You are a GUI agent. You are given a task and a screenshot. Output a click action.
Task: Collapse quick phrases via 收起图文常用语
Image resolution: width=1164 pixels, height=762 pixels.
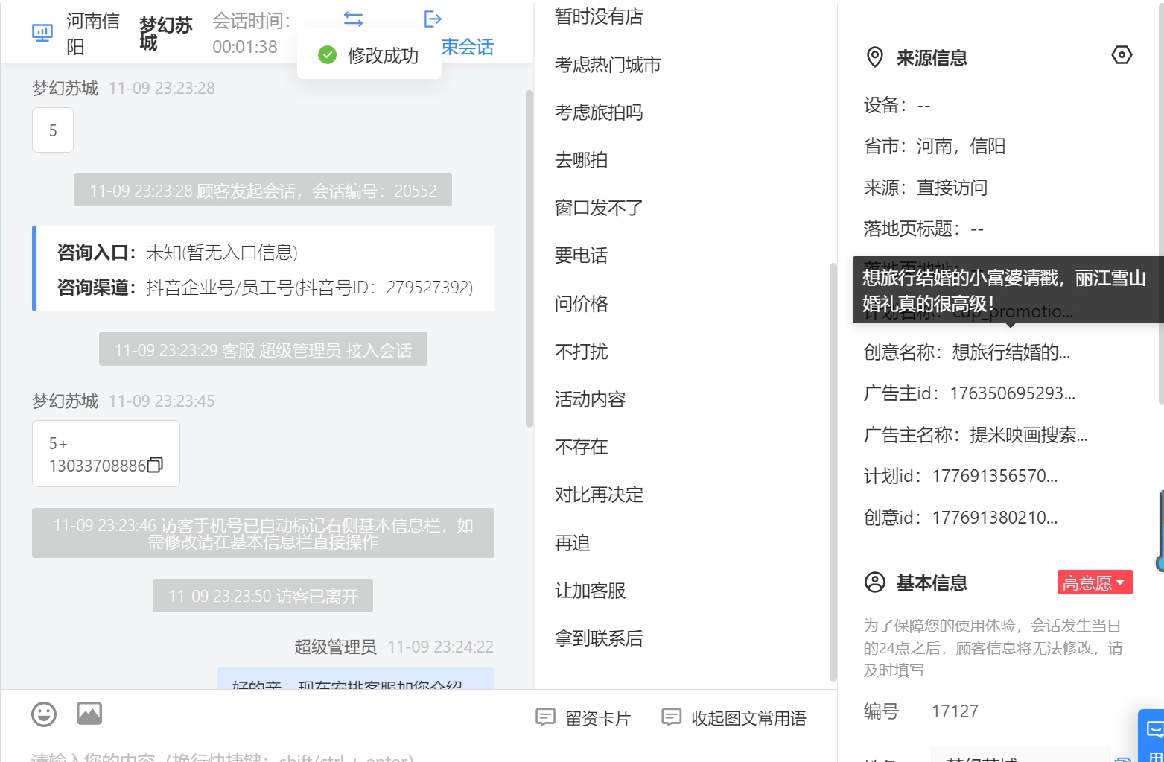coord(734,718)
